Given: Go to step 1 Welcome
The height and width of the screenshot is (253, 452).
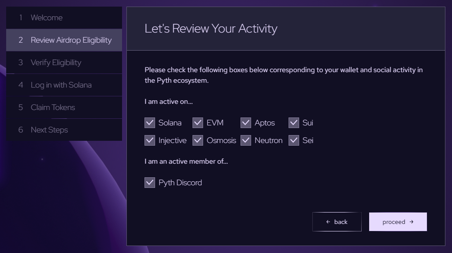Looking at the screenshot, I should point(64,18).
